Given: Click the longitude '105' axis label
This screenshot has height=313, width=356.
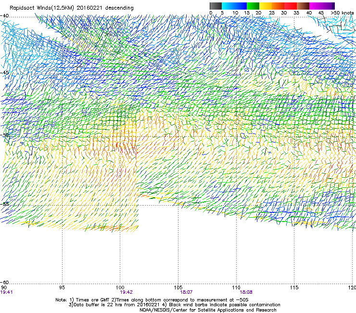Looking at the screenshot, I should pos(178,287).
